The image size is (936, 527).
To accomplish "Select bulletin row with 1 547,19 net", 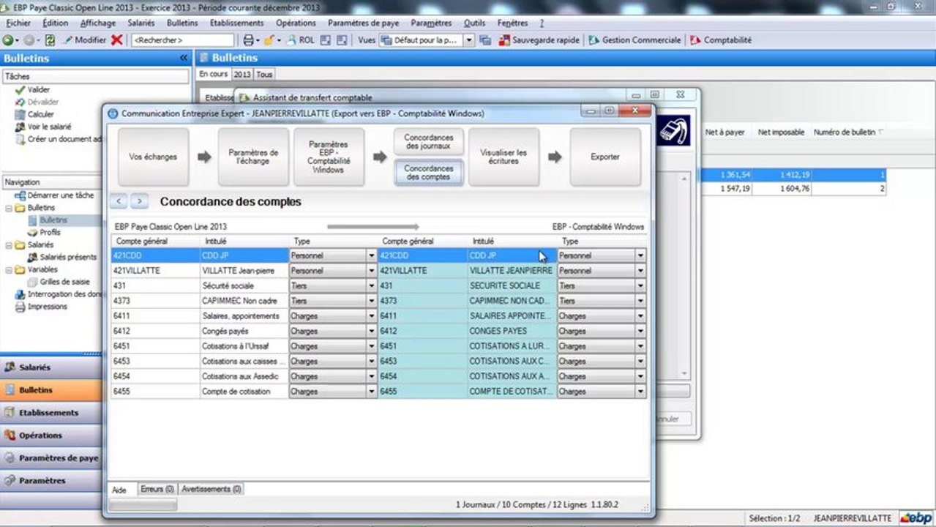I will pos(794,189).
